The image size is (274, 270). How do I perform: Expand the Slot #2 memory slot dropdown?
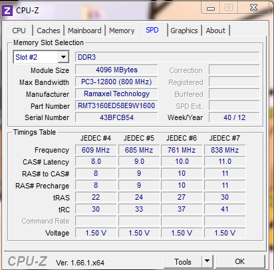click(63, 57)
